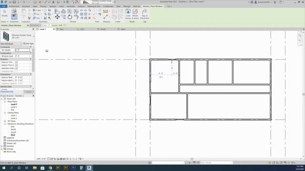Click the Load Family icon
Screen dimensions: 305x171
pyautogui.click(x=128, y=14)
